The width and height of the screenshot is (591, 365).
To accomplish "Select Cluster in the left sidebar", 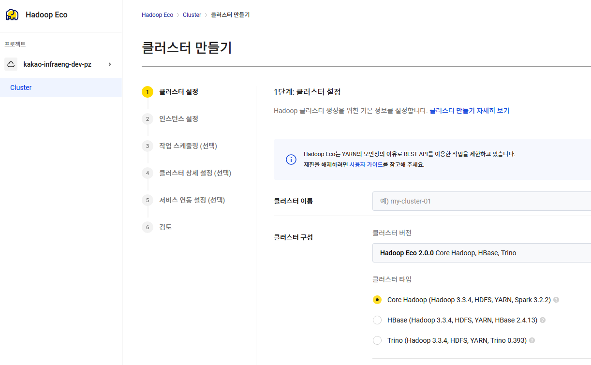I will (x=21, y=88).
